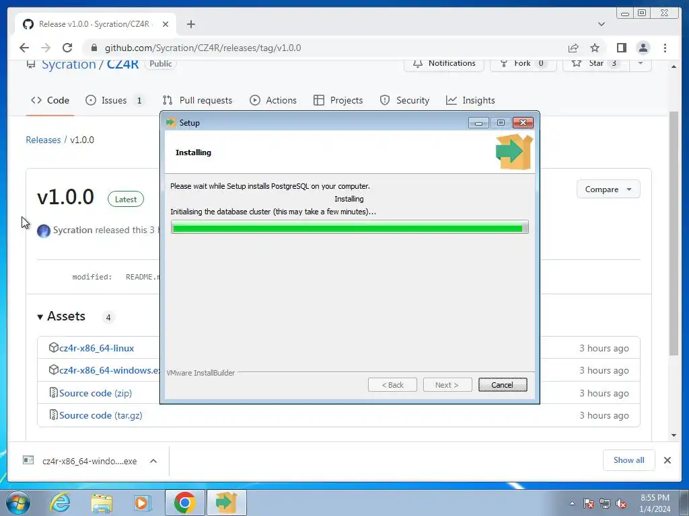Screen dimensions: 689x516
Task: Click the Releases breadcrumb link
Action: coord(43,140)
